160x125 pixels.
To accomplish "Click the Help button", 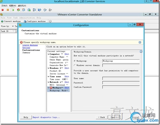I will [26, 117].
